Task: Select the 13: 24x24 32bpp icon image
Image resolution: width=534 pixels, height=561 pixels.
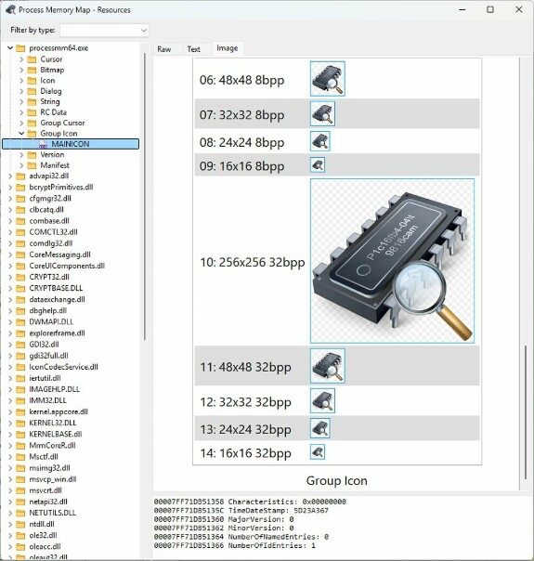Action: click(320, 428)
